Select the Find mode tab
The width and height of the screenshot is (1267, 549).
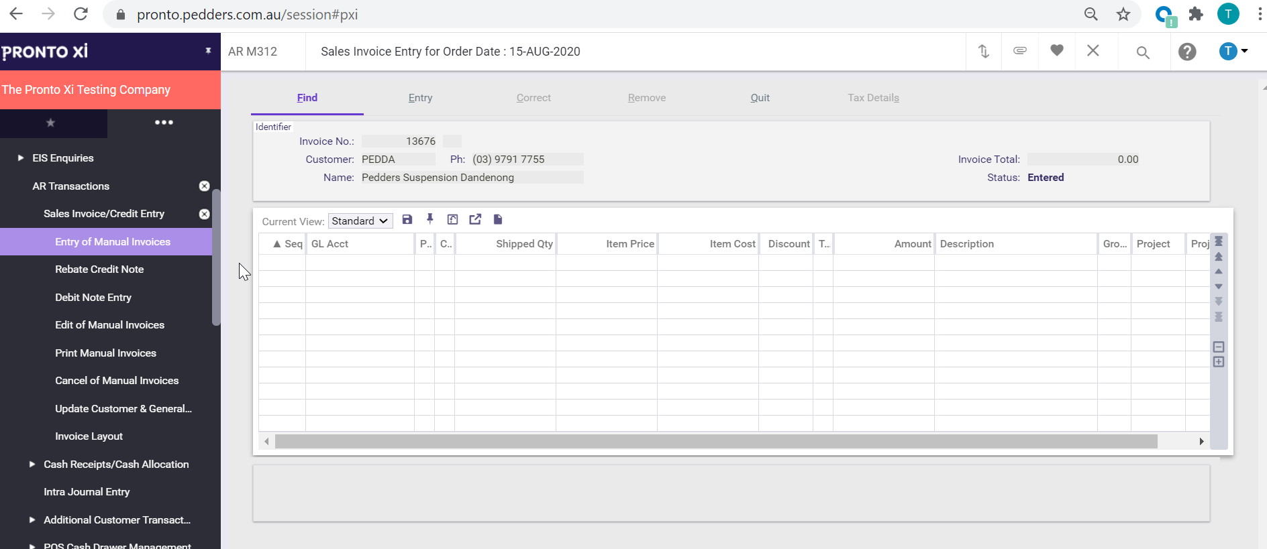click(x=307, y=98)
